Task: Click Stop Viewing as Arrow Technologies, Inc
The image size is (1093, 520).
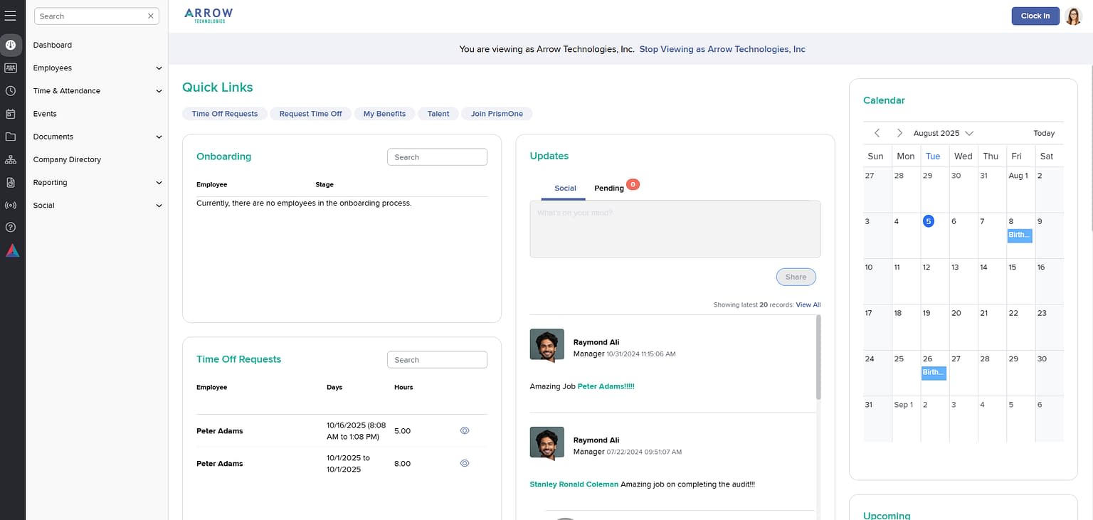Action: 722,49
